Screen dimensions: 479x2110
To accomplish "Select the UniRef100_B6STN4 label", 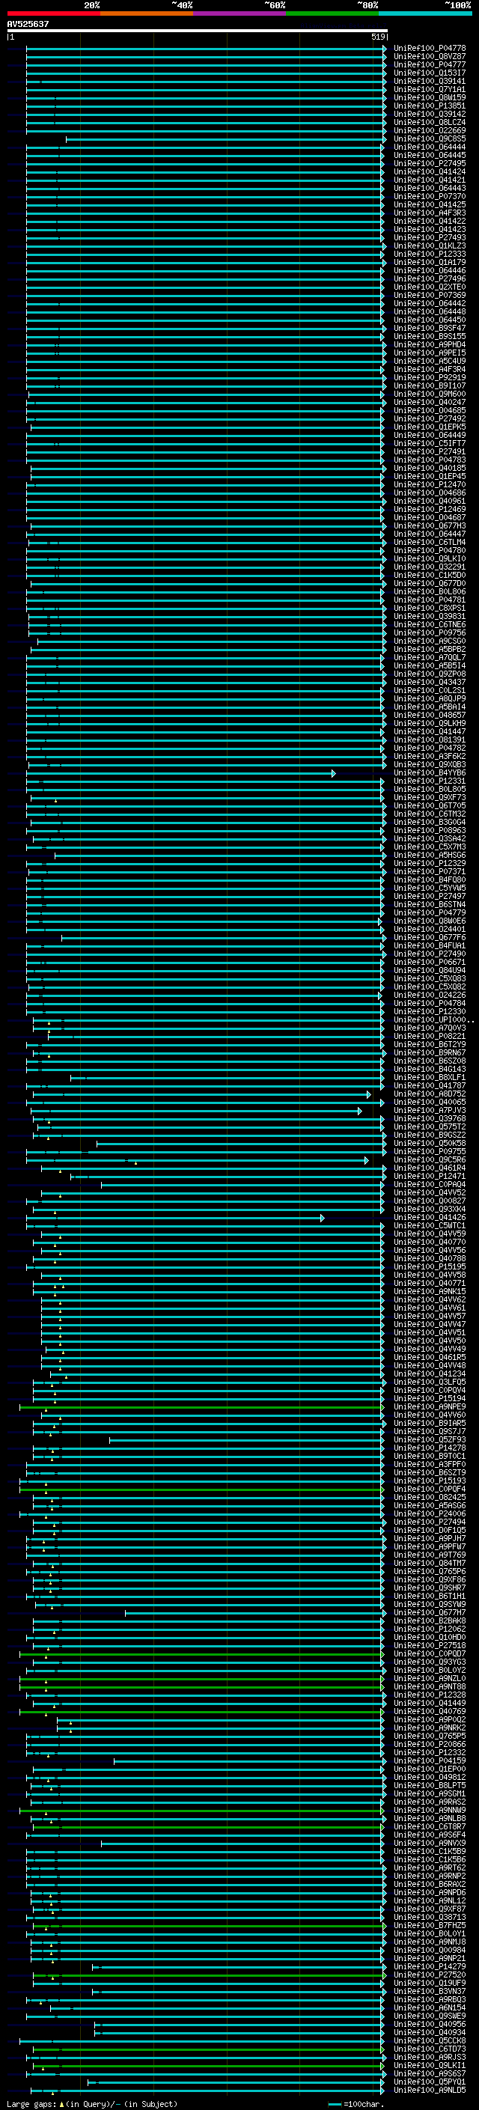I will pyautogui.click(x=430, y=904).
